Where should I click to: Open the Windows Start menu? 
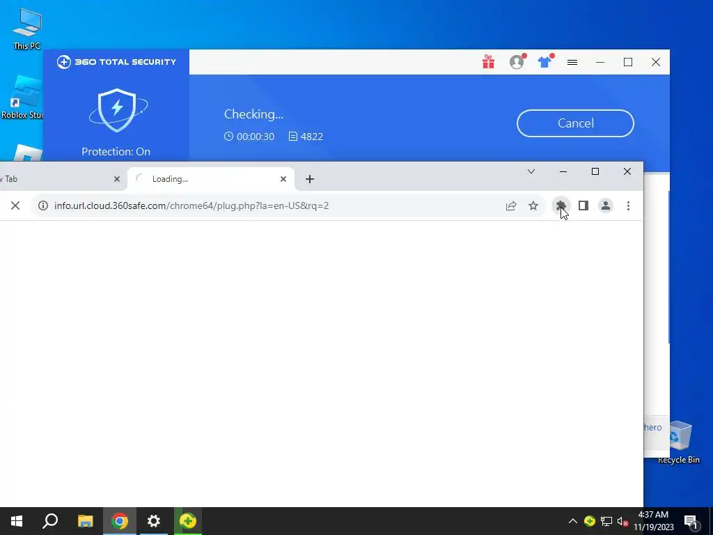click(17, 521)
